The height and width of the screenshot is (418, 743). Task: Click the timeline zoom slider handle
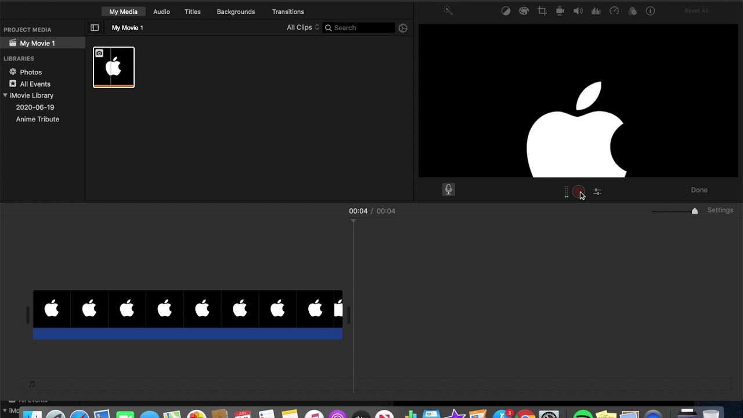(x=694, y=211)
